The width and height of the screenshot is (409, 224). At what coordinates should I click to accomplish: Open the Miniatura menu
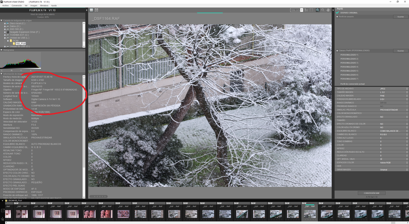click(44, 5)
